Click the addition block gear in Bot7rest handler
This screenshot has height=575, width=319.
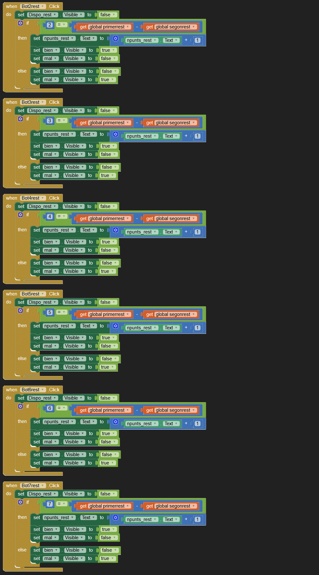tap(115, 517)
